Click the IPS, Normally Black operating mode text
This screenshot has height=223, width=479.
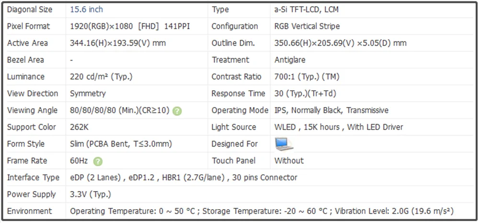click(x=331, y=110)
